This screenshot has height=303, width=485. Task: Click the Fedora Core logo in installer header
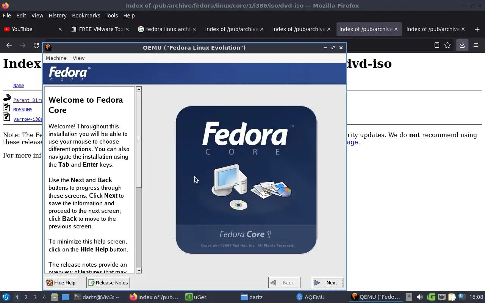click(x=70, y=73)
